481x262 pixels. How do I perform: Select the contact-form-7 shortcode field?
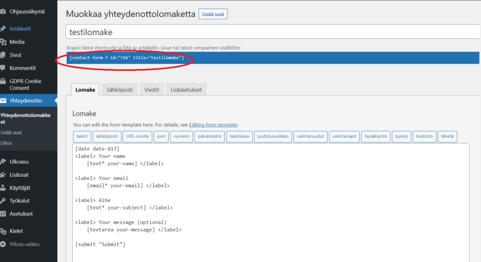[273, 58]
